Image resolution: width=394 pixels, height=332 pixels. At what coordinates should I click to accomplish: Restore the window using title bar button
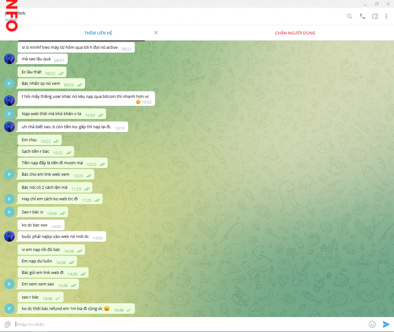[377, 4]
